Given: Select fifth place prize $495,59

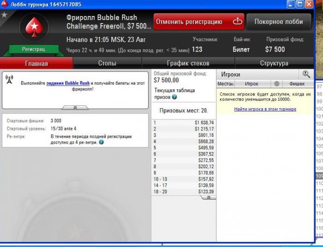Looking at the screenshot, I should 184,147.
